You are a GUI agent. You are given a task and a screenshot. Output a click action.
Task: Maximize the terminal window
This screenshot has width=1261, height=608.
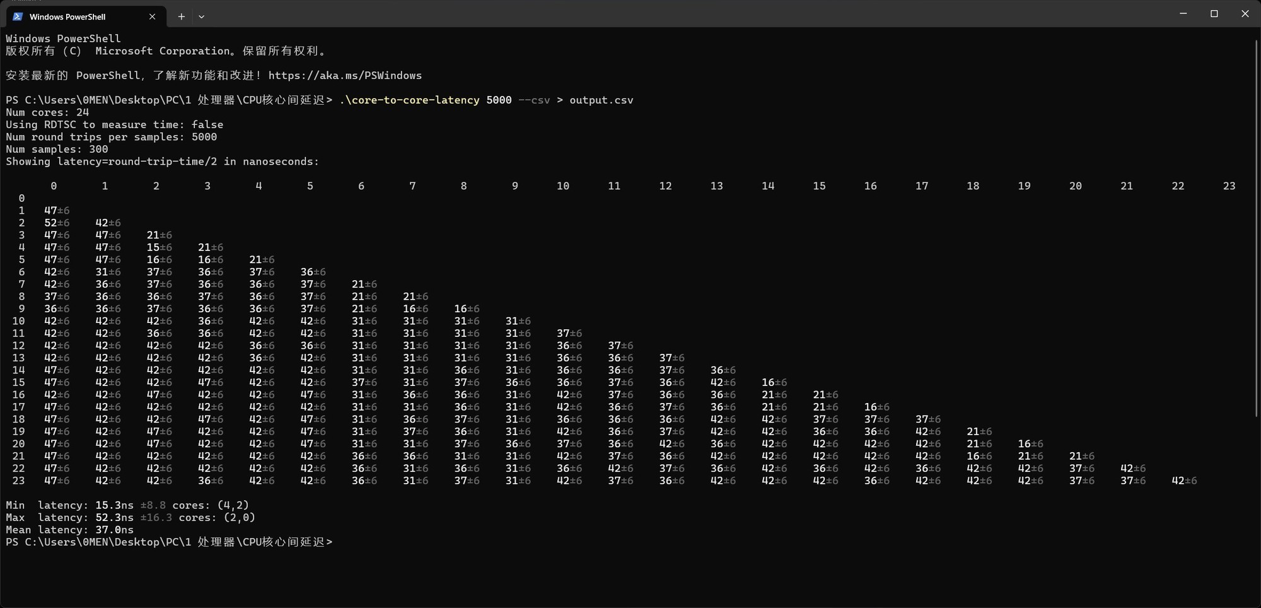(x=1214, y=14)
